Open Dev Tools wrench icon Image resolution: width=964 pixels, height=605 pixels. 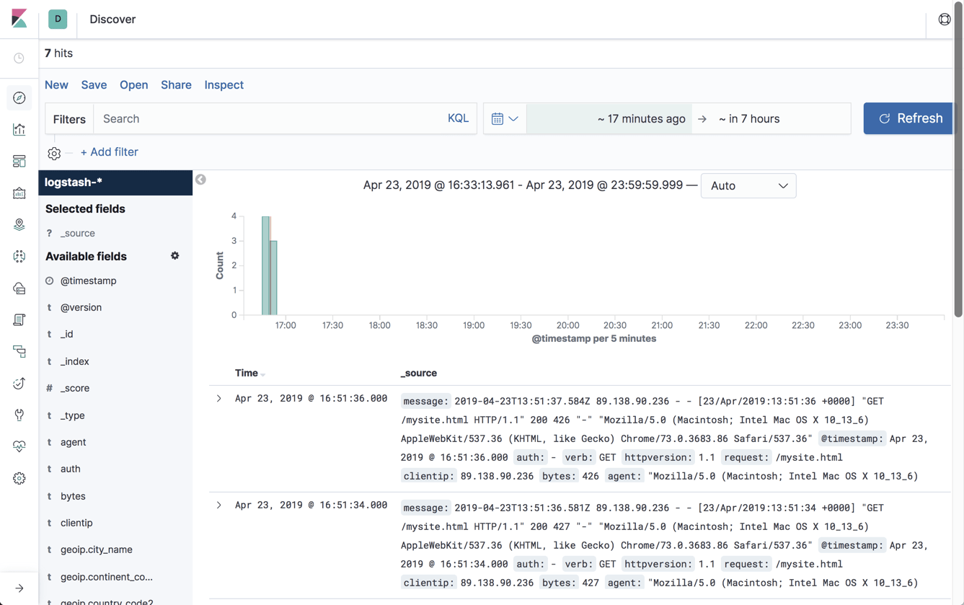click(19, 415)
